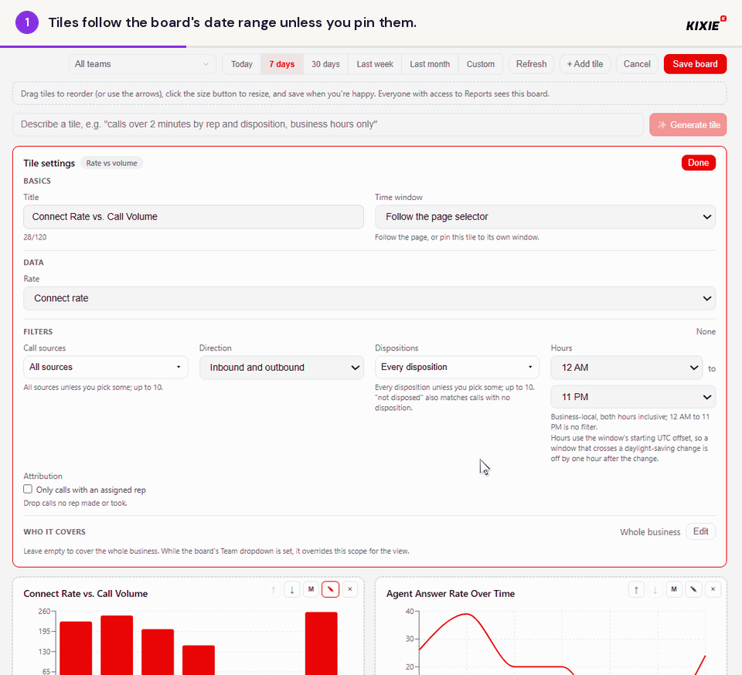Open the Direction dropdown

pos(281,368)
